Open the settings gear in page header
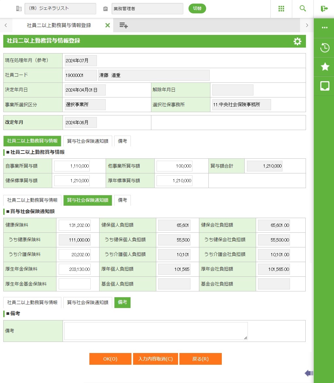This screenshot has height=383, width=334. (x=297, y=41)
